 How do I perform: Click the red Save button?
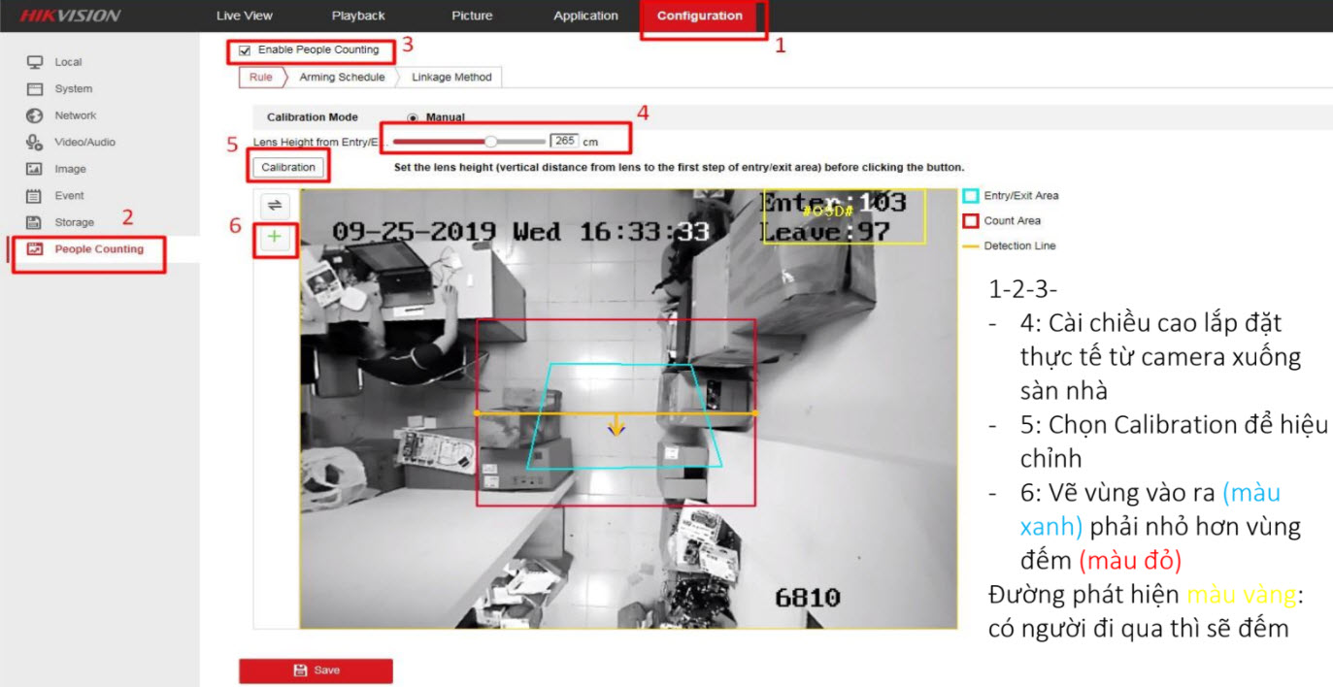point(316,671)
